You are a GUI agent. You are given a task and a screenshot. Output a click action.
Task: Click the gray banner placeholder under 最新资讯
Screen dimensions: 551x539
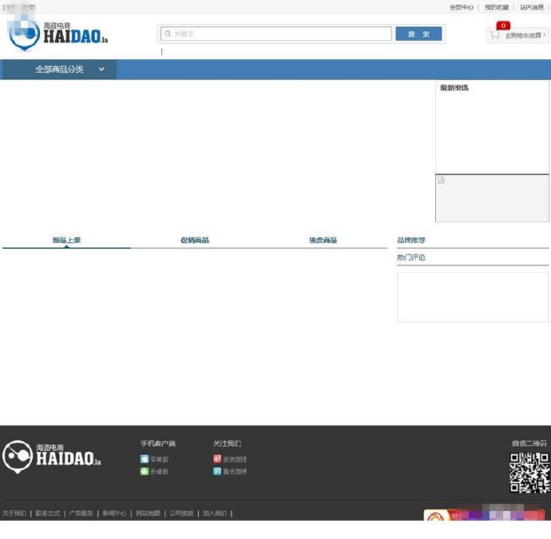coord(492,198)
